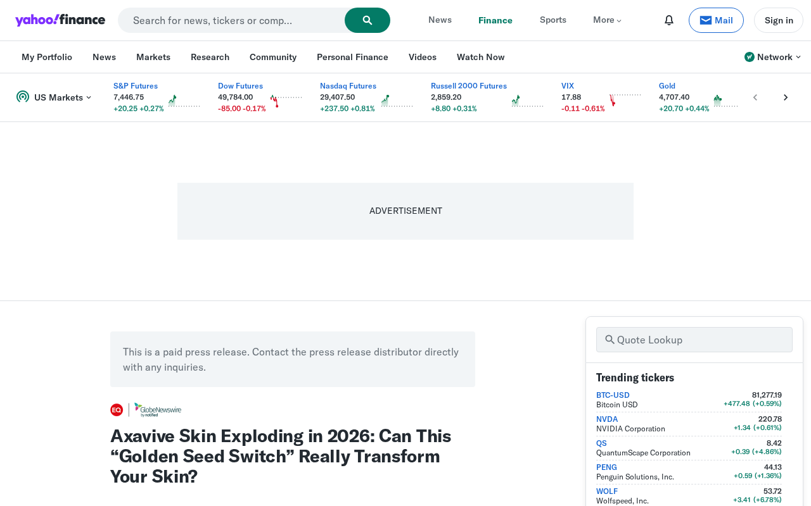Show previous market tickers with left arrow
Screen dimensions: 811x506
point(755,97)
